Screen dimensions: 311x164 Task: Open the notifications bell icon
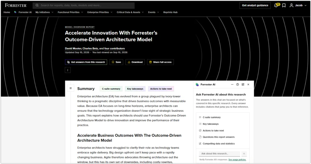coord(276,5)
